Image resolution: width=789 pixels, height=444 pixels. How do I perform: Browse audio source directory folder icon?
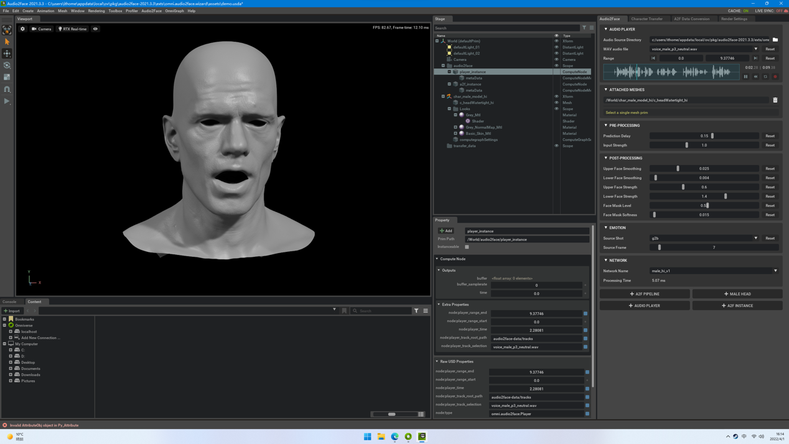(x=775, y=40)
